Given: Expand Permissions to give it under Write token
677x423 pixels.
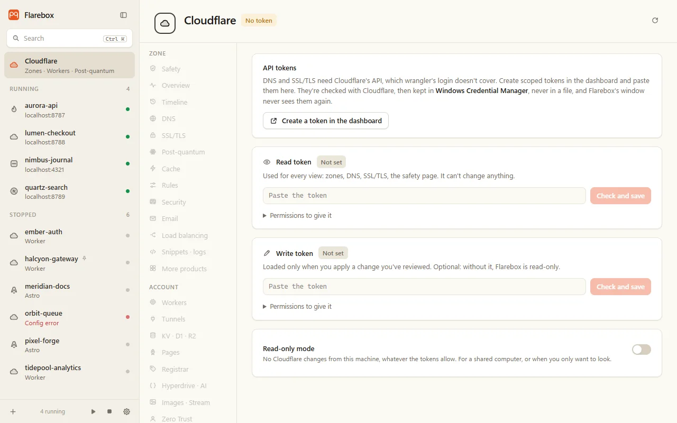Looking at the screenshot, I should click(x=297, y=307).
